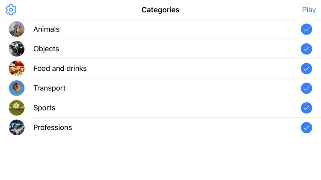Click the Transport hot air balloon image
This screenshot has width=321, height=180.
17,88
